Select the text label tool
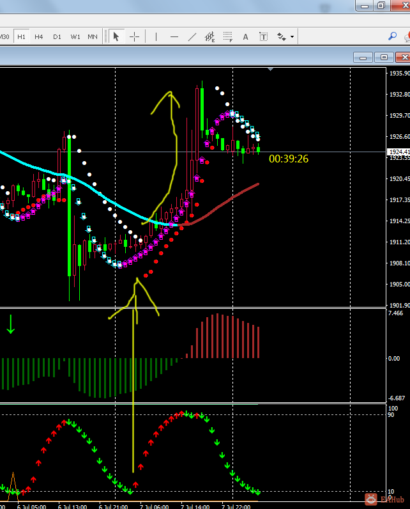Screen dimensions: 410x509 coord(264,36)
